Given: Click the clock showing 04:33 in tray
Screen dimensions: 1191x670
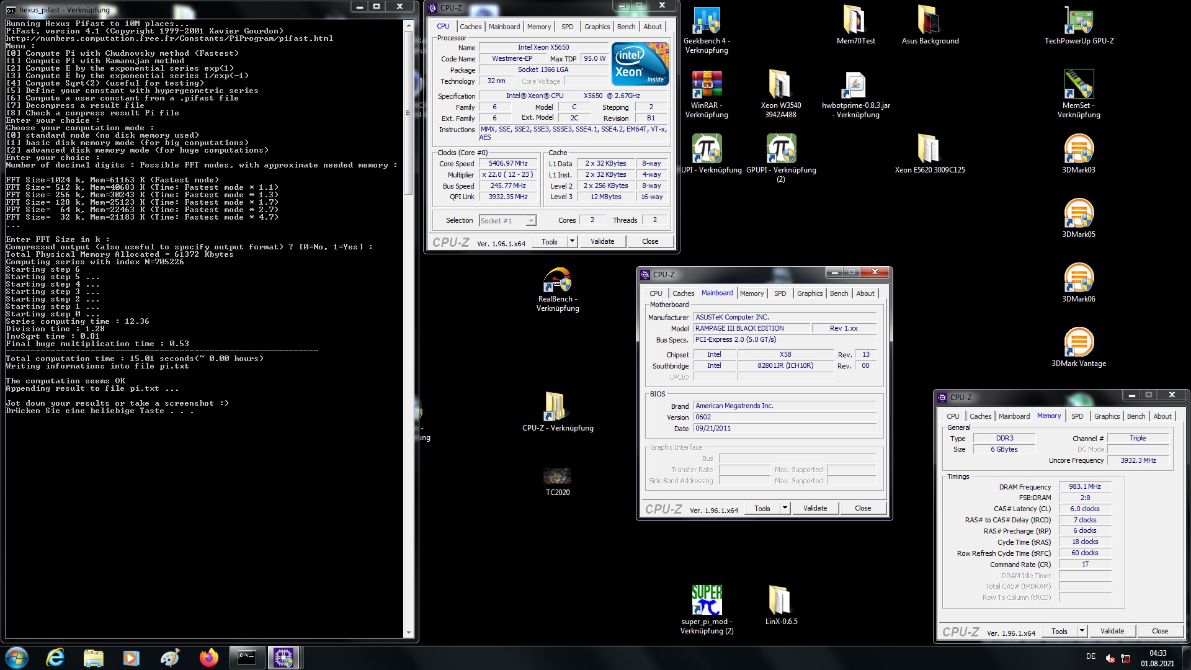Looking at the screenshot, I should coord(1158,653).
